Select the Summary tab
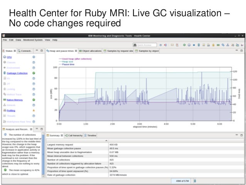This screenshot has width=246, height=185. 55,136
